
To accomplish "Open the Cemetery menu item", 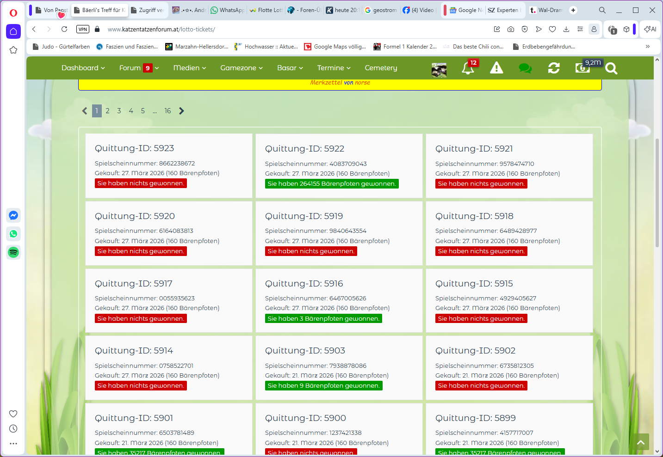I will coord(381,68).
